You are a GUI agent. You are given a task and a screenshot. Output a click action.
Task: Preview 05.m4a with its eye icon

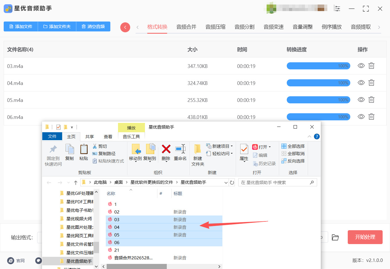point(361,100)
